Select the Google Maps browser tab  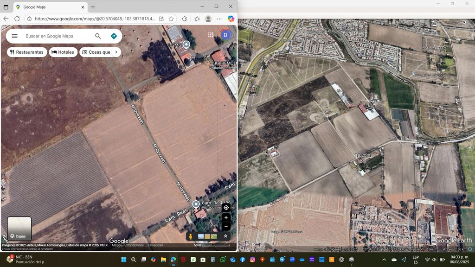click(x=49, y=7)
